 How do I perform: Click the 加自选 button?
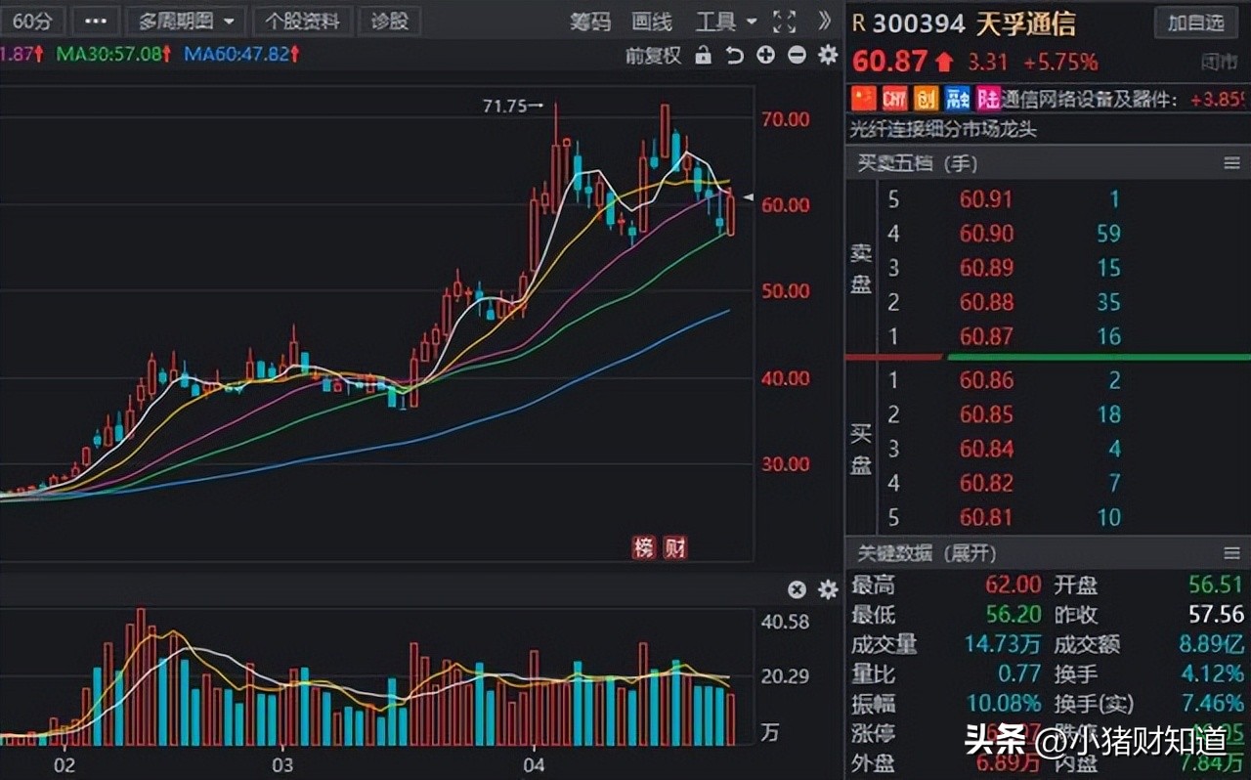pos(1194,22)
